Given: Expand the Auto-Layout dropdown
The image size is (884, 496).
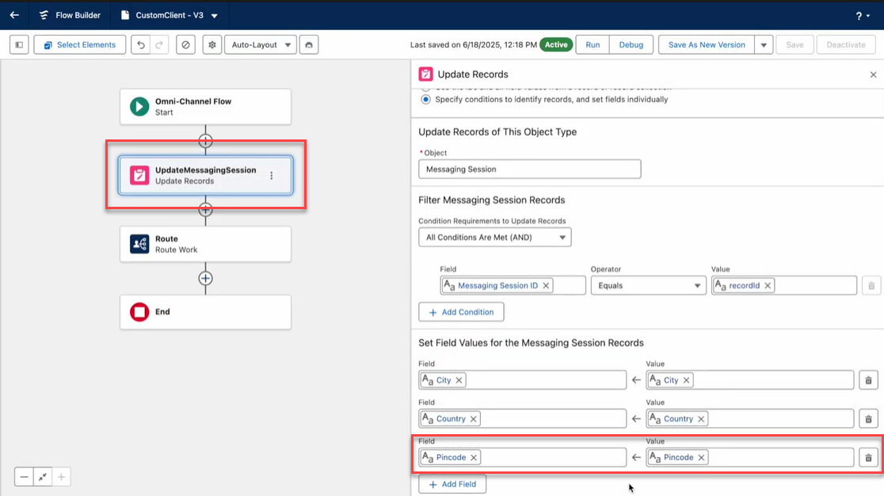Looking at the screenshot, I should [261, 45].
